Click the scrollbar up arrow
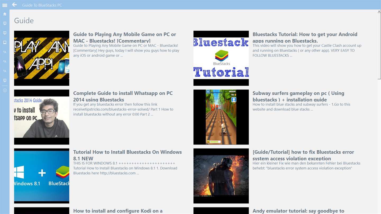 [x=379, y=11]
